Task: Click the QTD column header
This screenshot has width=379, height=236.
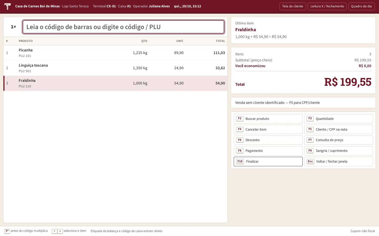Action: click(144, 41)
